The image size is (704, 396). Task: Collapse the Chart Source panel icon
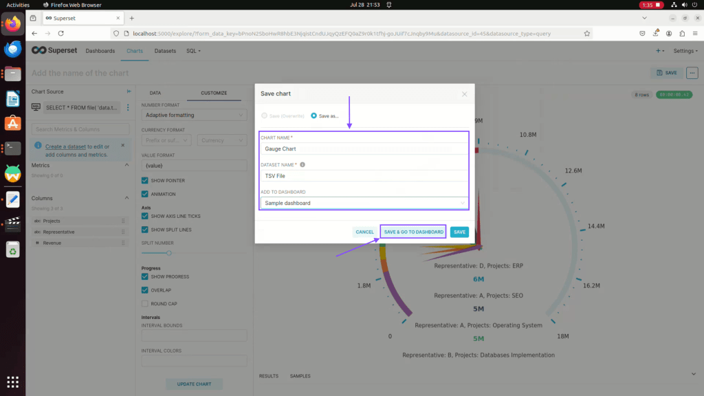tap(129, 92)
